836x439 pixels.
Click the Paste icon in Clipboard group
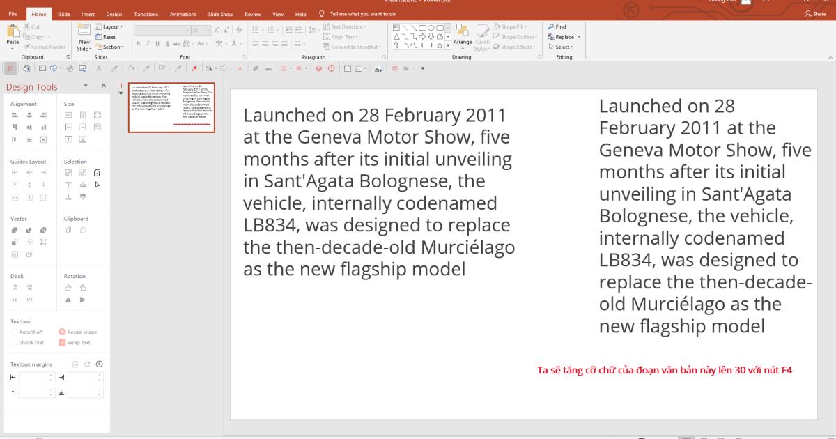point(13,31)
